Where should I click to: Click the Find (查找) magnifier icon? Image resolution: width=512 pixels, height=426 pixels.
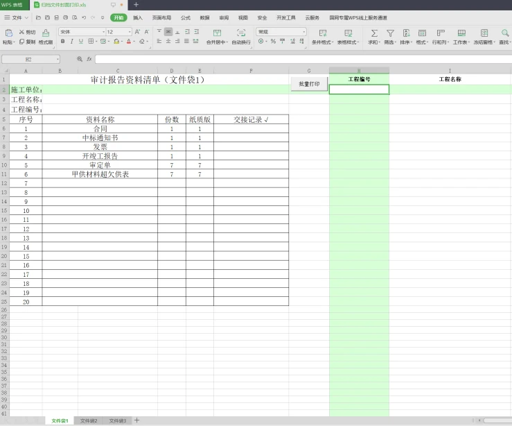coord(505,33)
